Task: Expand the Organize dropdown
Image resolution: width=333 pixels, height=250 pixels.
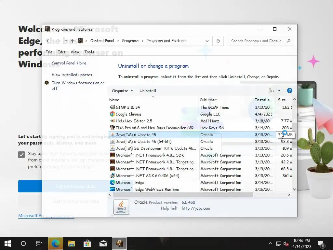Action: click(x=122, y=90)
